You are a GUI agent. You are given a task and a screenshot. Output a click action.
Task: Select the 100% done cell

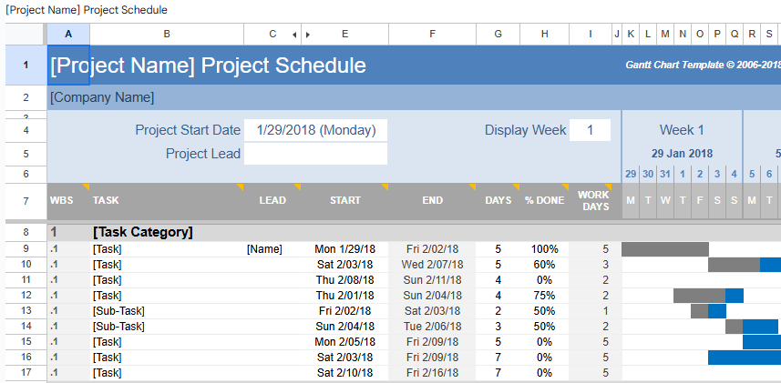tap(544, 248)
